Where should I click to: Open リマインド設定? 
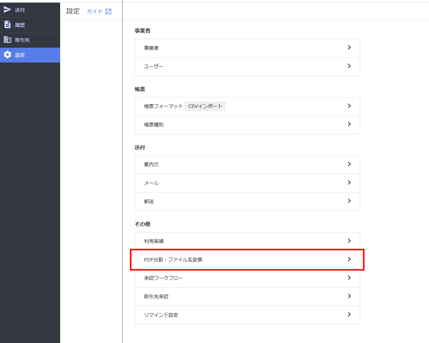(161, 315)
